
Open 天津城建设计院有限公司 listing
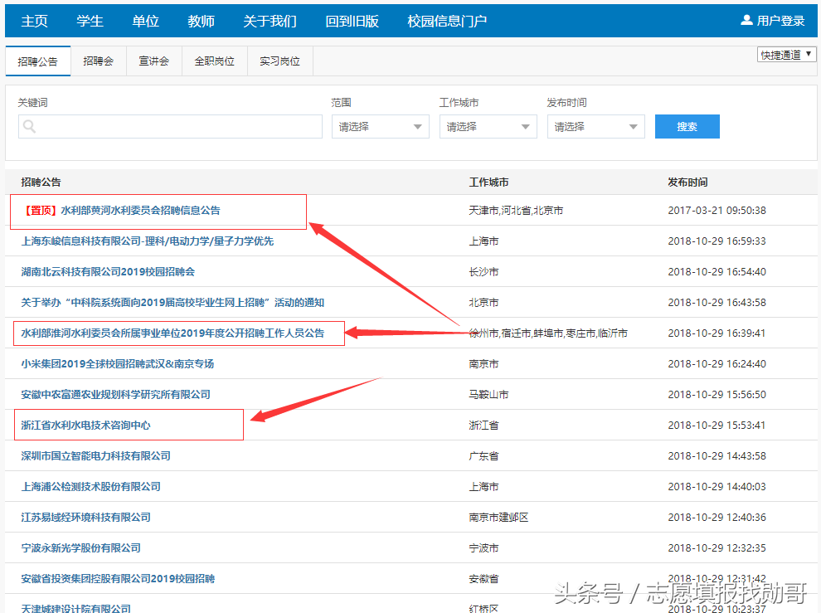click(76, 608)
